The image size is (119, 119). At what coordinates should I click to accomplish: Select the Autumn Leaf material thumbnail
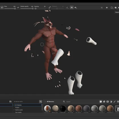pos(47,108)
